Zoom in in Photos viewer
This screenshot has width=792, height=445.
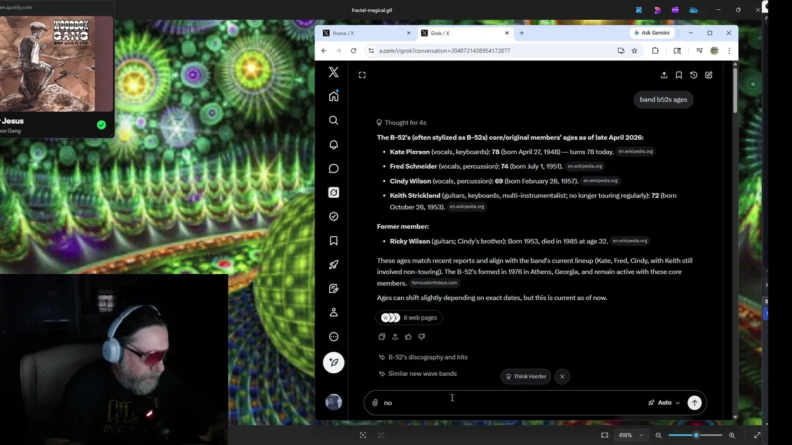point(732,435)
